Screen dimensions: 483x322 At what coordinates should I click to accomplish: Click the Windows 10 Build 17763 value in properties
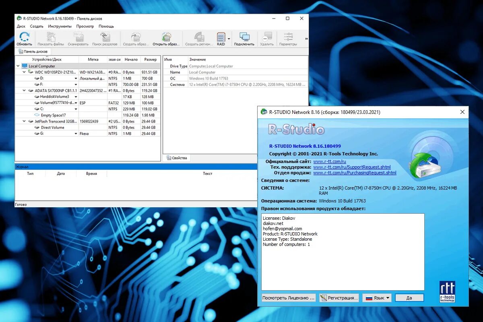click(x=208, y=78)
